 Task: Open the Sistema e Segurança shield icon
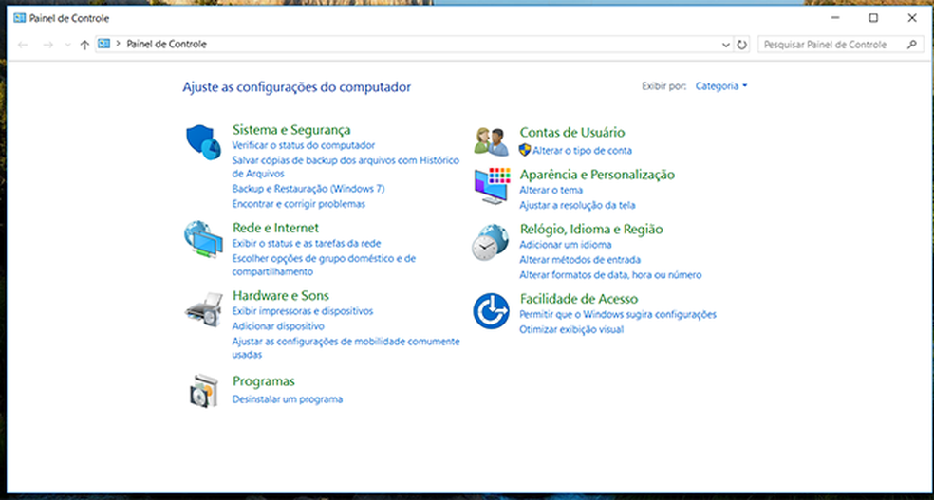point(203,142)
